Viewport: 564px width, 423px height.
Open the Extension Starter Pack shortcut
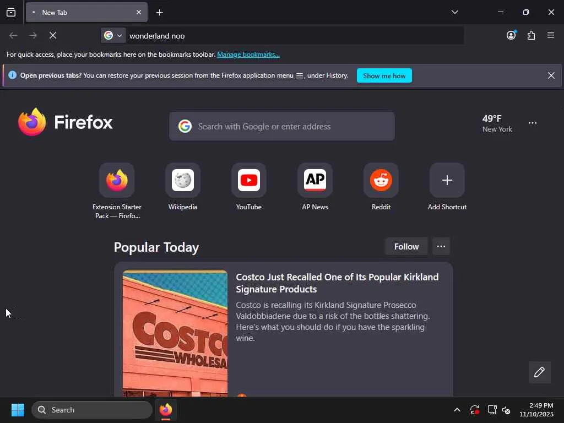(x=117, y=191)
